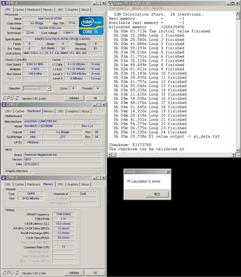Click the Multiplier value x 58.0
This screenshot has height=277, width=241.
pos(35,69)
